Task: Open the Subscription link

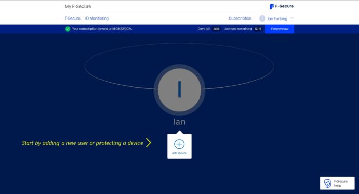Action: pos(240,18)
